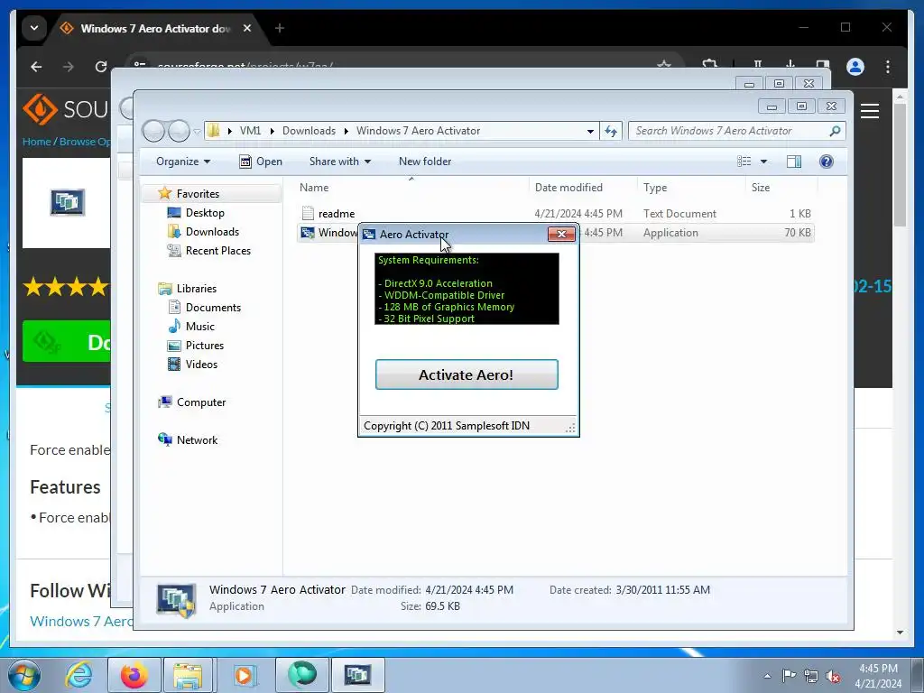The height and width of the screenshot is (693, 924).
Task: Open Music library
Action: click(x=199, y=327)
